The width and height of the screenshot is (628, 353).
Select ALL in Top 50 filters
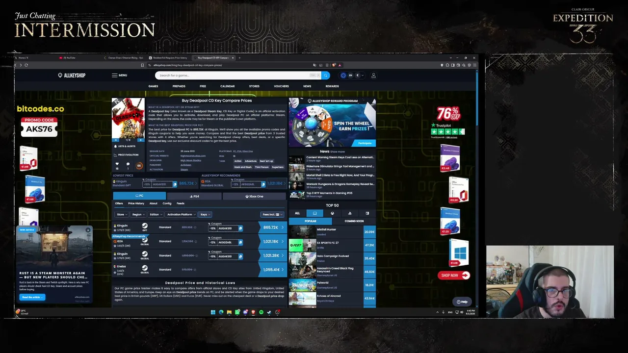tap(297, 213)
